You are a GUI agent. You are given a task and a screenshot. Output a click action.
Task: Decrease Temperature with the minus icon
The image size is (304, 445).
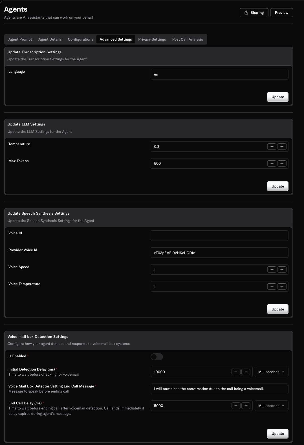(272, 147)
